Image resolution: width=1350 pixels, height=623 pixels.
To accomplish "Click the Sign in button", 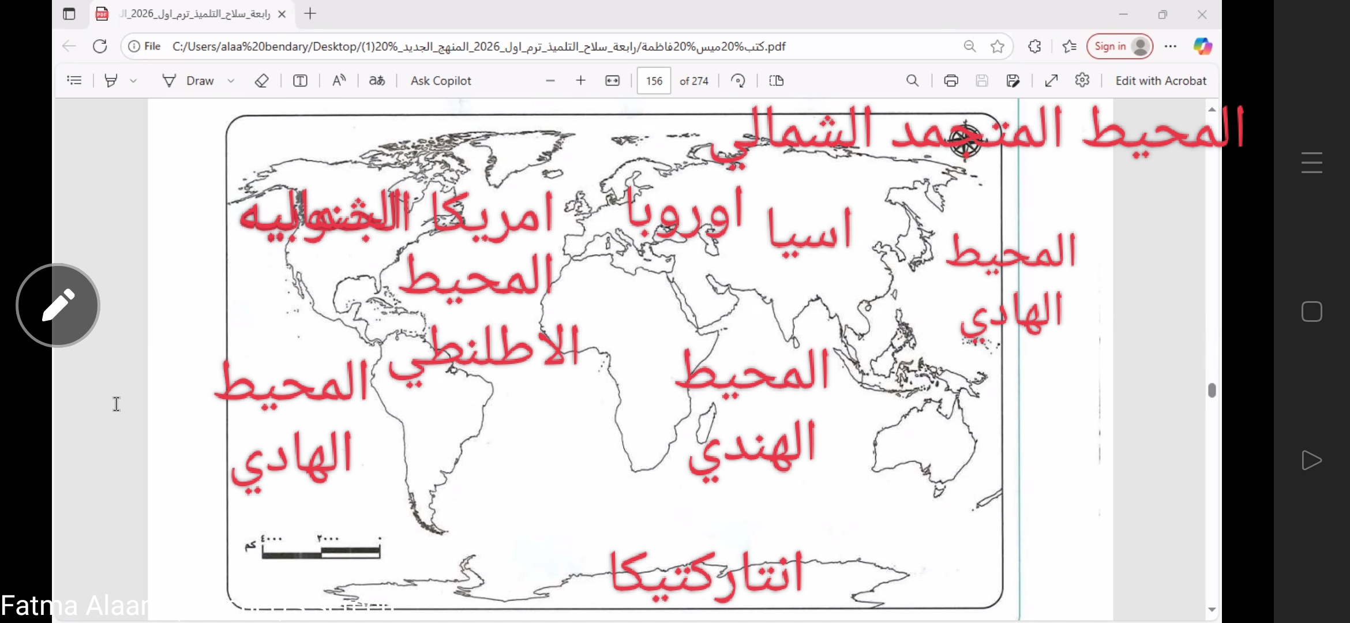I will 1120,46.
